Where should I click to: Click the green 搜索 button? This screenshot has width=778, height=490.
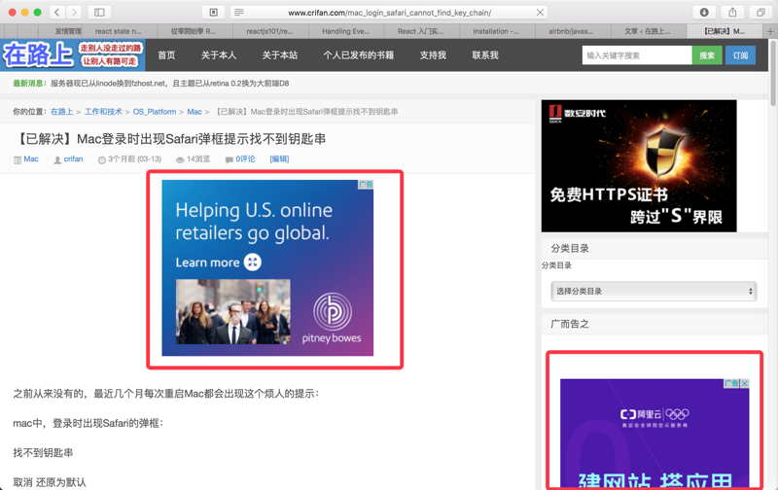707,55
